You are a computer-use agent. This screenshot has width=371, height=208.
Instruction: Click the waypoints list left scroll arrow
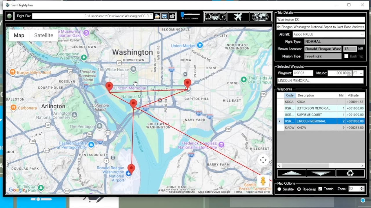pos(279,166)
